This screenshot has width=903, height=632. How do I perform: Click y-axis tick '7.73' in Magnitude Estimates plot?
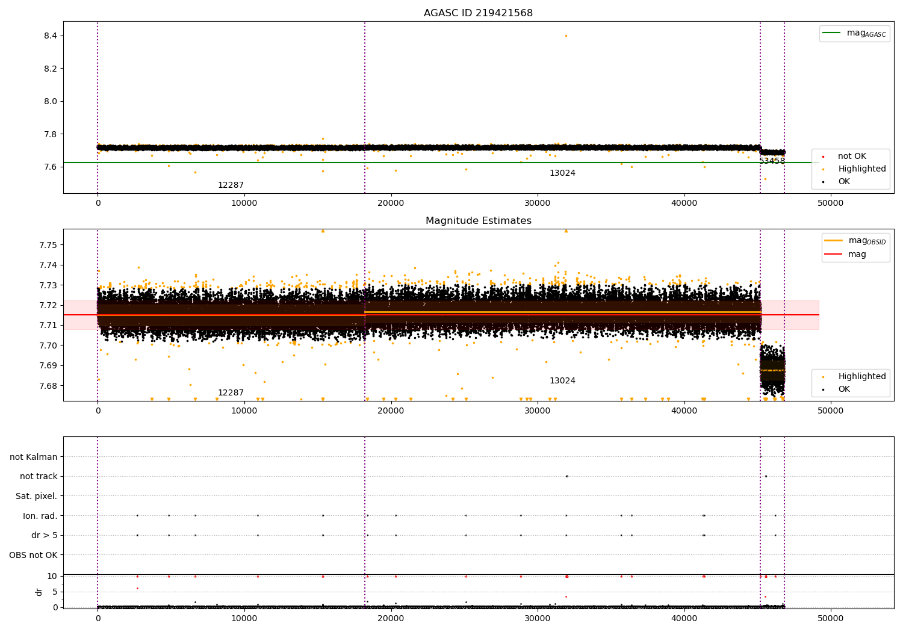(48, 285)
